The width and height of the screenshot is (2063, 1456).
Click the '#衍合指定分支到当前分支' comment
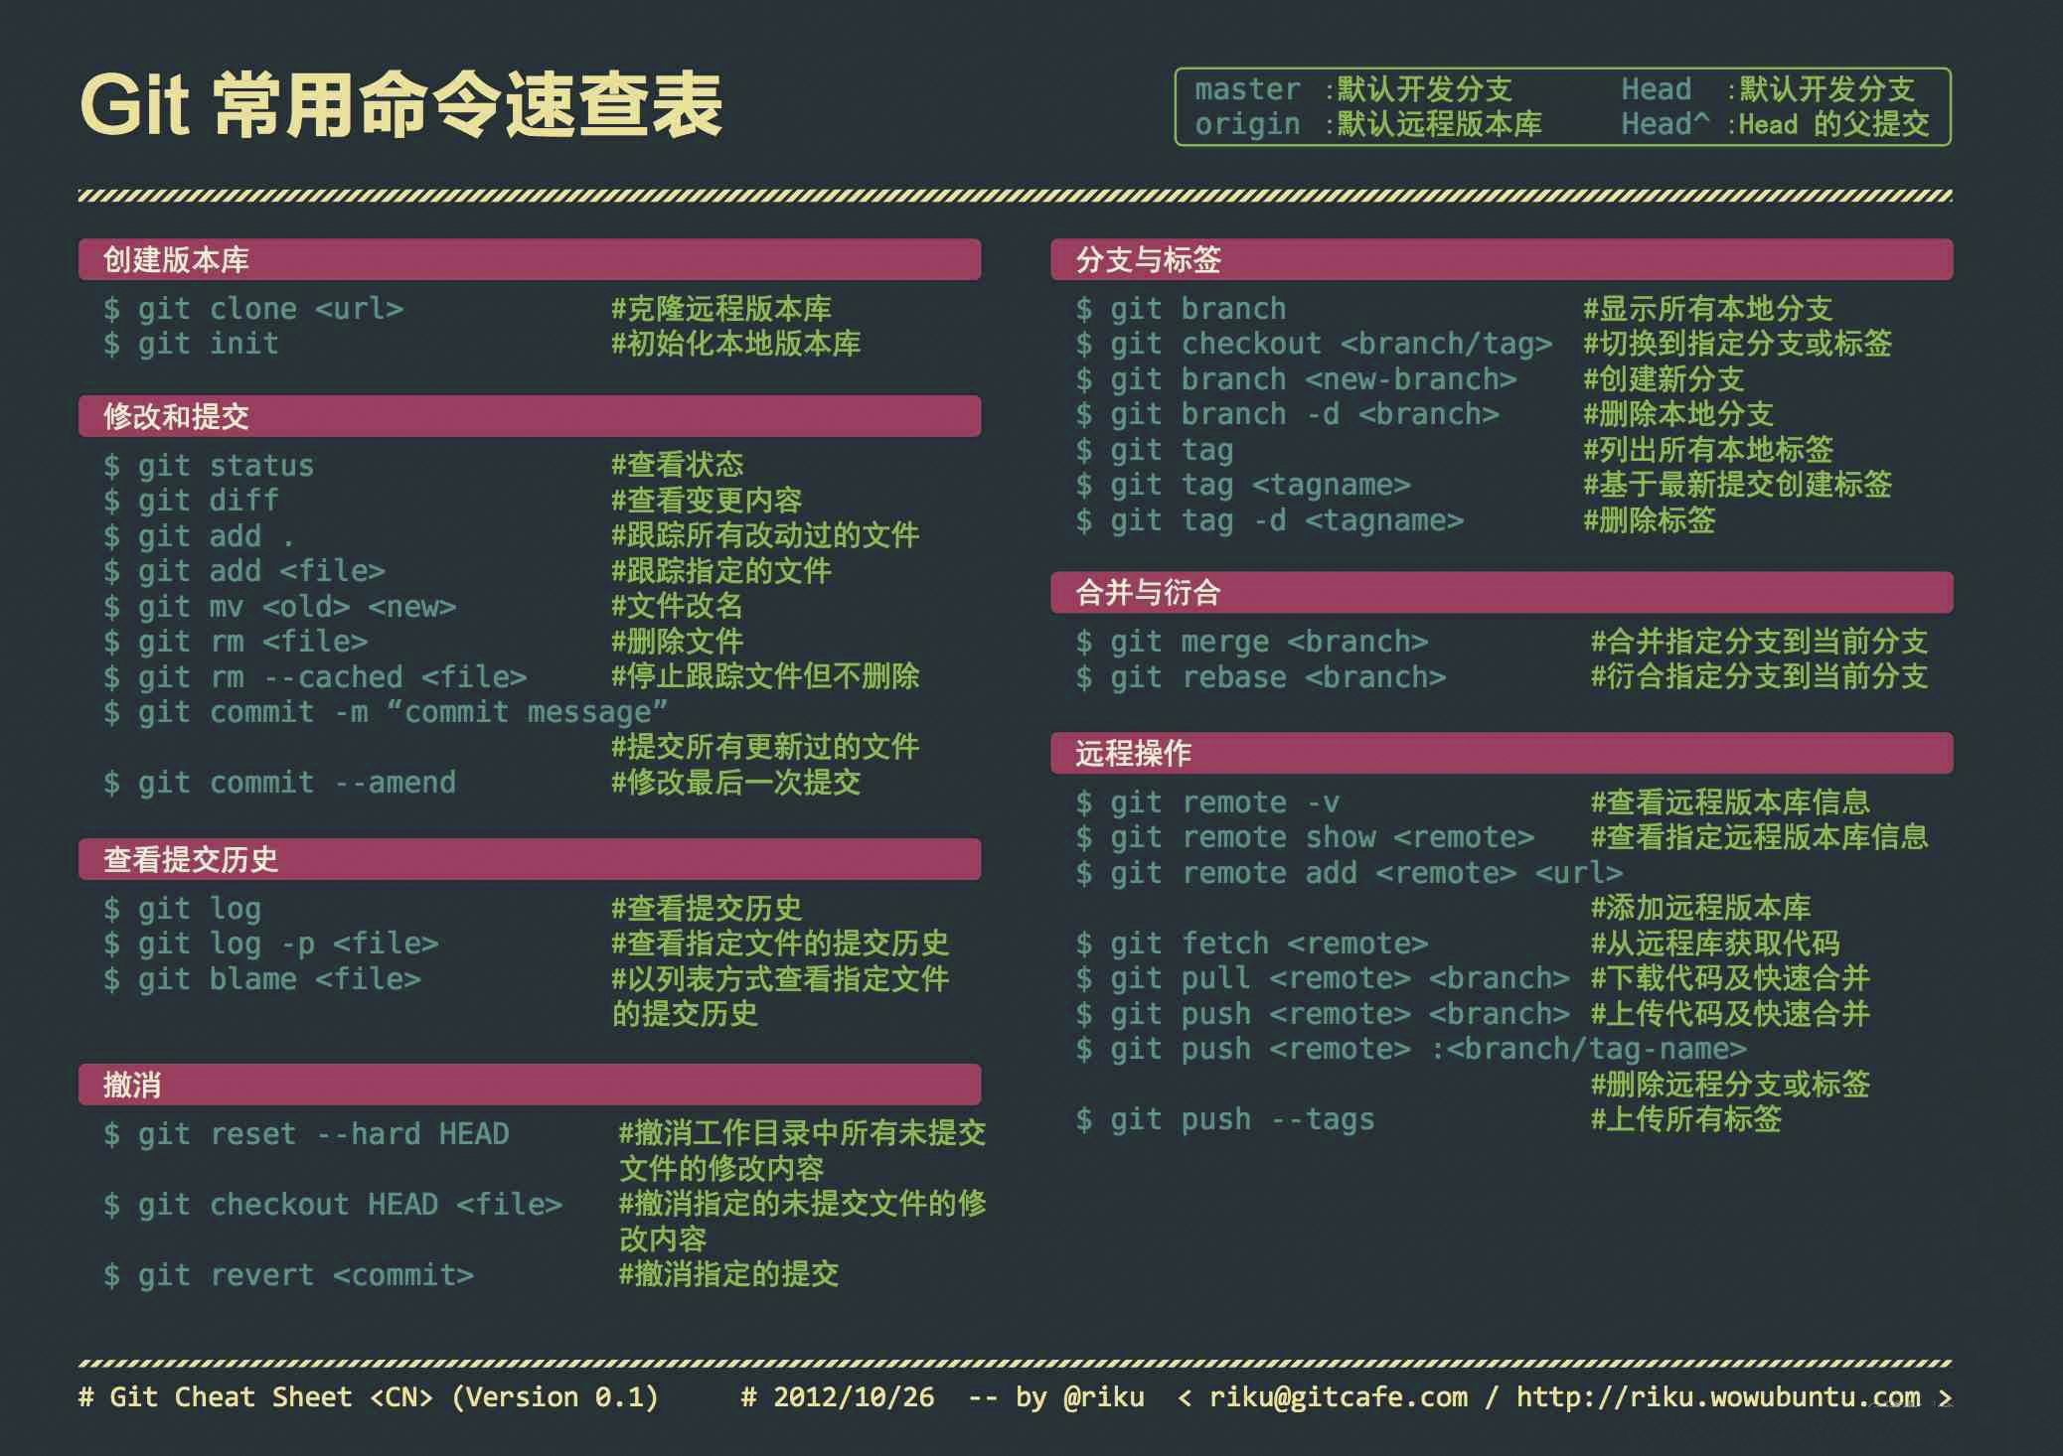(x=1760, y=676)
